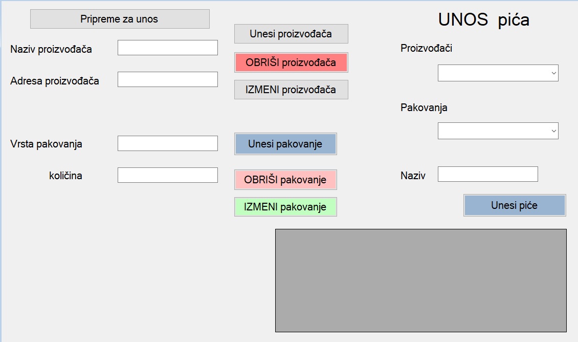Click the green IZMENI pakovanje button

click(285, 207)
